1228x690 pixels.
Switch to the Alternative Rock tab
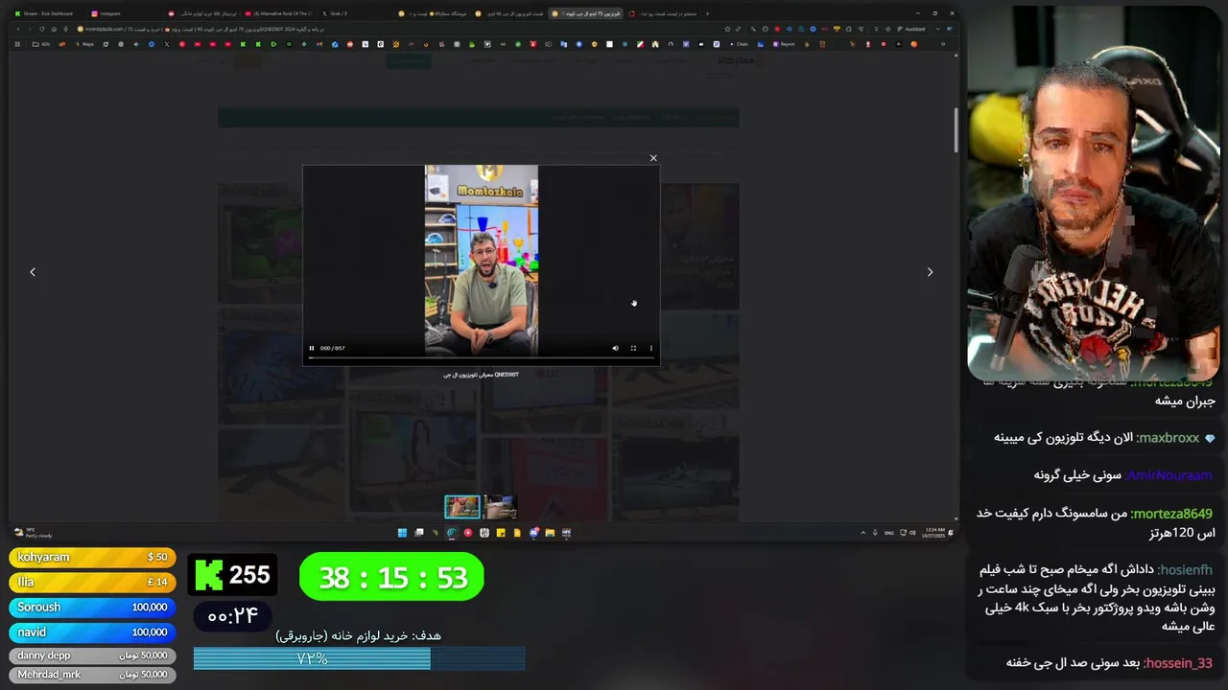point(278,13)
